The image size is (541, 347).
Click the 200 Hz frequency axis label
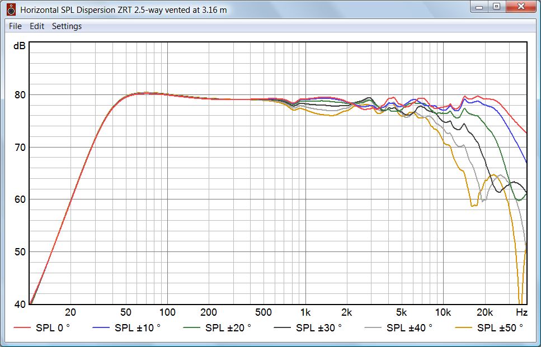209,312
